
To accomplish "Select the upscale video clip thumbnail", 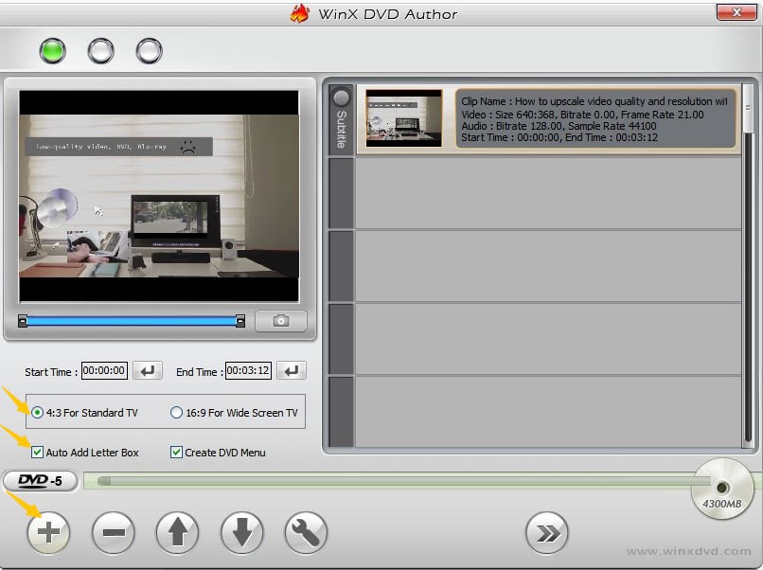I will (x=402, y=118).
